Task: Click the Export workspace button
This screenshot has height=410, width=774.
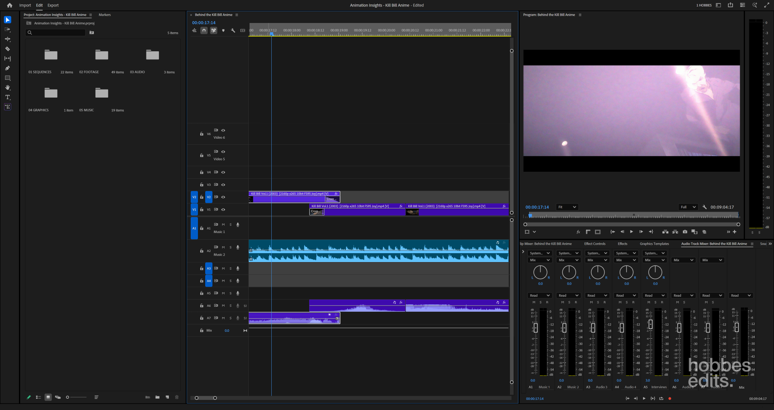Action: [x=53, y=5]
